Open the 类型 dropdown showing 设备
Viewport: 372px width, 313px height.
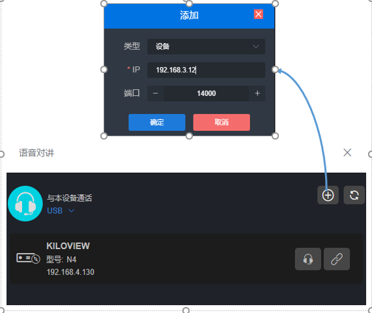tap(206, 46)
